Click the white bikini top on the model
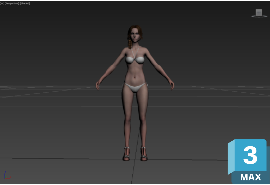270x185 pixels. [x=135, y=60]
